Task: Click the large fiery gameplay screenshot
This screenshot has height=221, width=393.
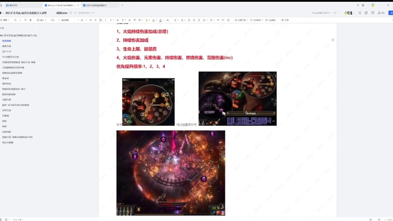Action: coord(171,173)
